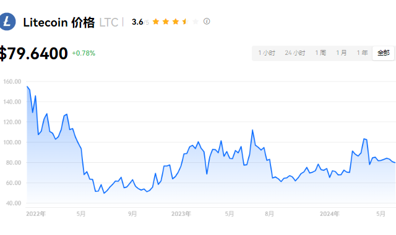396x235 pixels.
Task: Click the 160.00 y-axis label
Action: click(12, 81)
